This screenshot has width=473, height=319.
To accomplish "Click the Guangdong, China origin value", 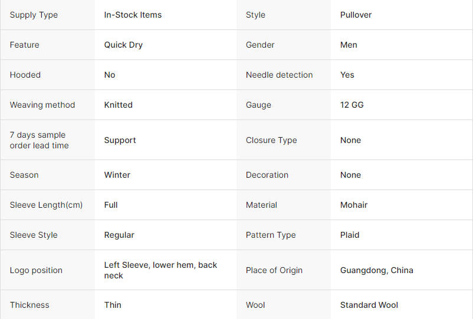I will (x=376, y=270).
